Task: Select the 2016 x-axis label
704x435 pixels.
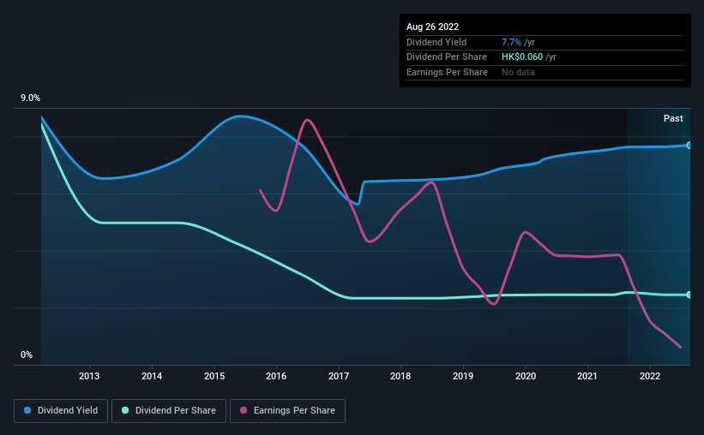Action: 276,376
